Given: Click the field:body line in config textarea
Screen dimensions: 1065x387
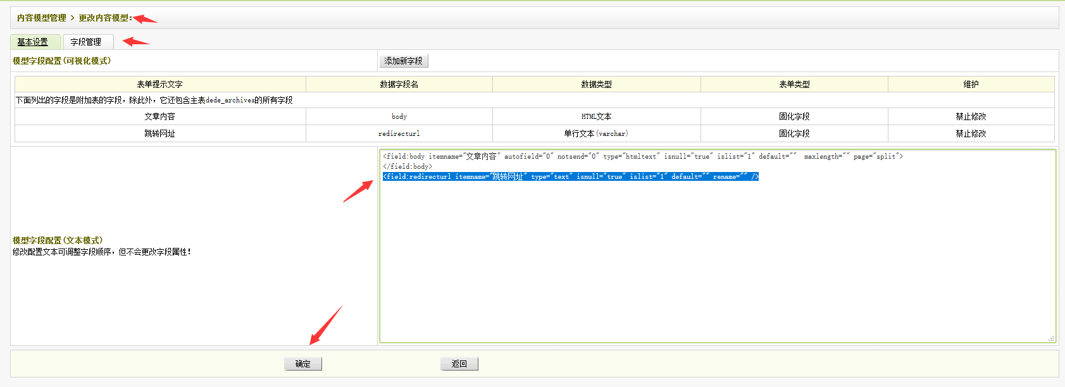Looking at the screenshot, I should pos(642,156).
